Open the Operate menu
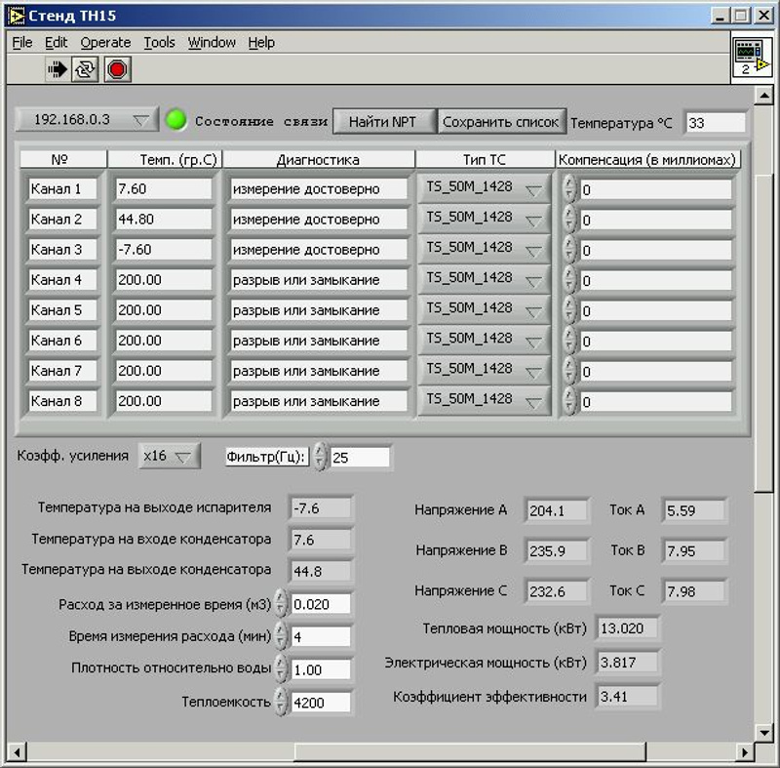The height and width of the screenshot is (768, 780). click(105, 42)
